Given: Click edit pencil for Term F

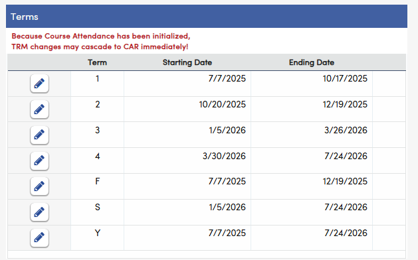Looking at the screenshot, I should coord(39,186).
